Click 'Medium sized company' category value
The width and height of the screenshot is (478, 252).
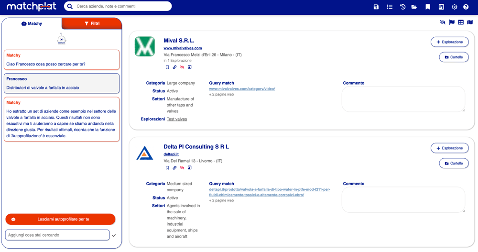click(179, 186)
